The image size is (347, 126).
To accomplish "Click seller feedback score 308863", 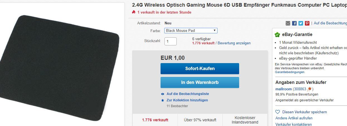I will click(x=300, y=89).
